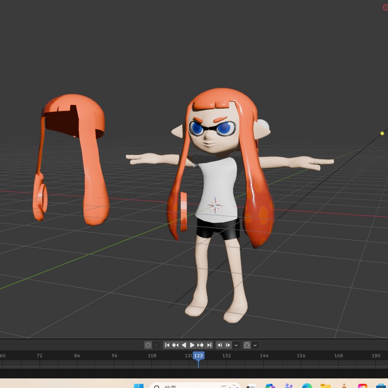Jump to the first frame
Image resolution: width=388 pixels, height=388 pixels.
point(167,345)
